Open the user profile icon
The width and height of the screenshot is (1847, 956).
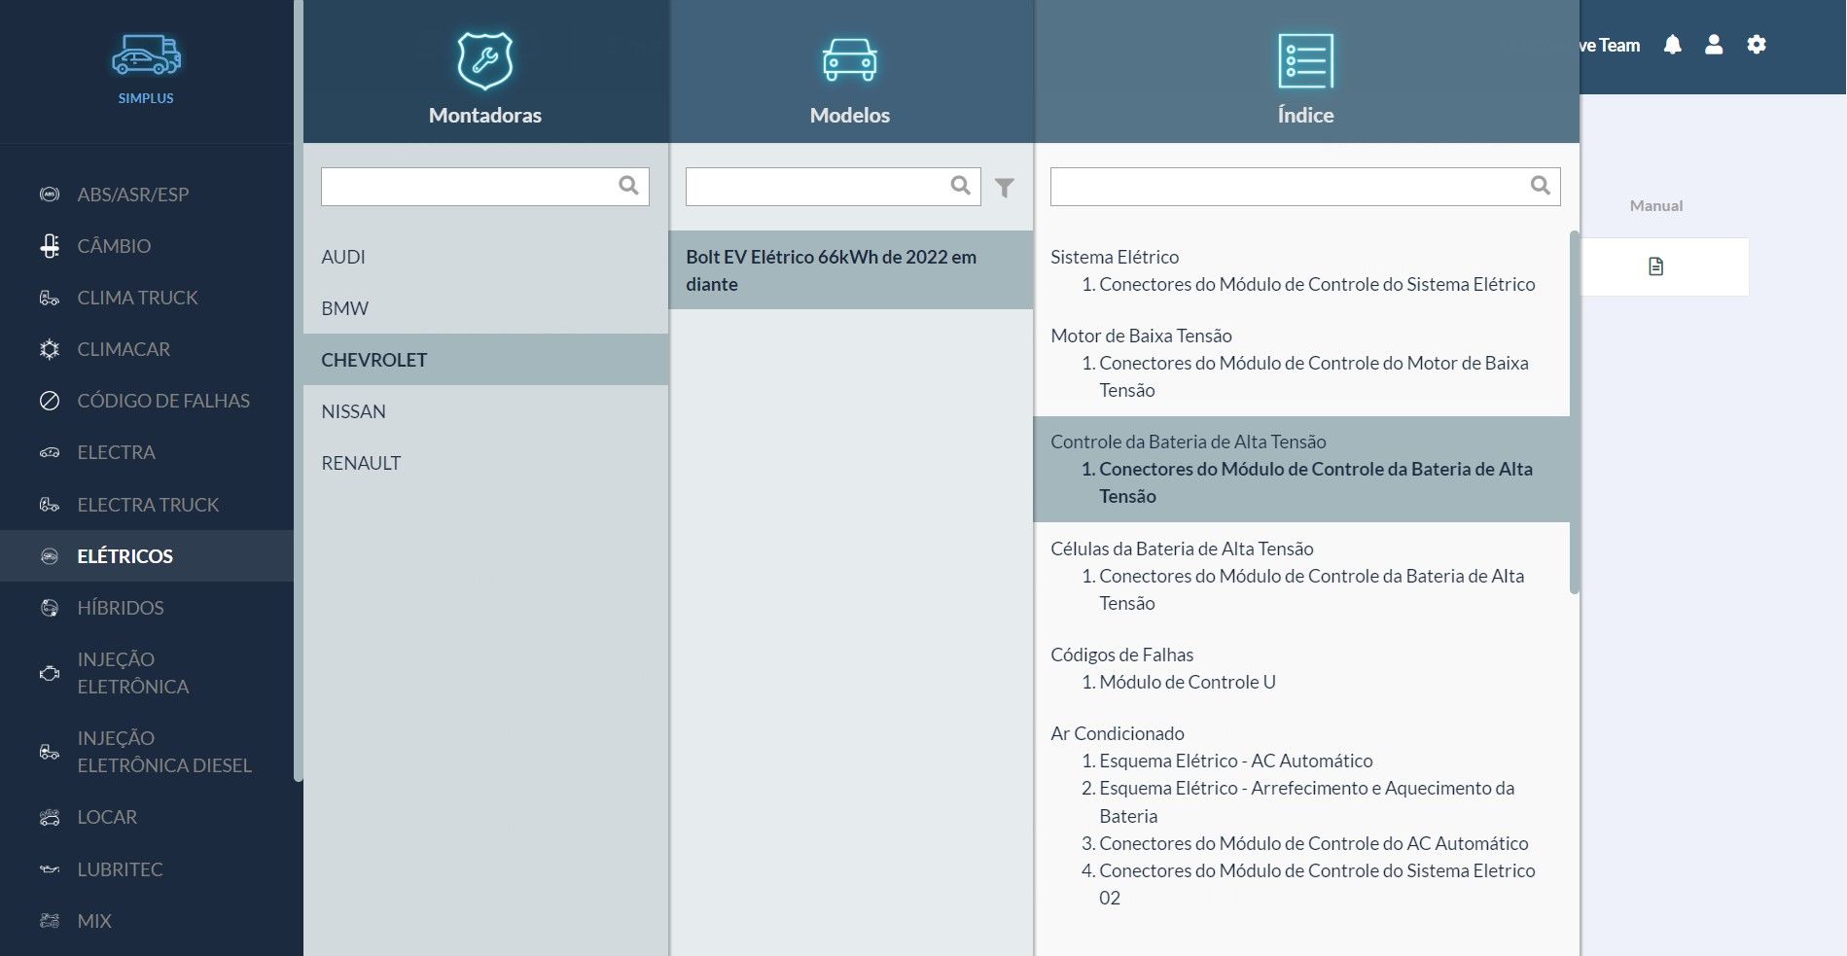[x=1714, y=45]
